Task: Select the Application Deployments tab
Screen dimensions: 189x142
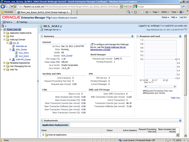Action: point(55,125)
